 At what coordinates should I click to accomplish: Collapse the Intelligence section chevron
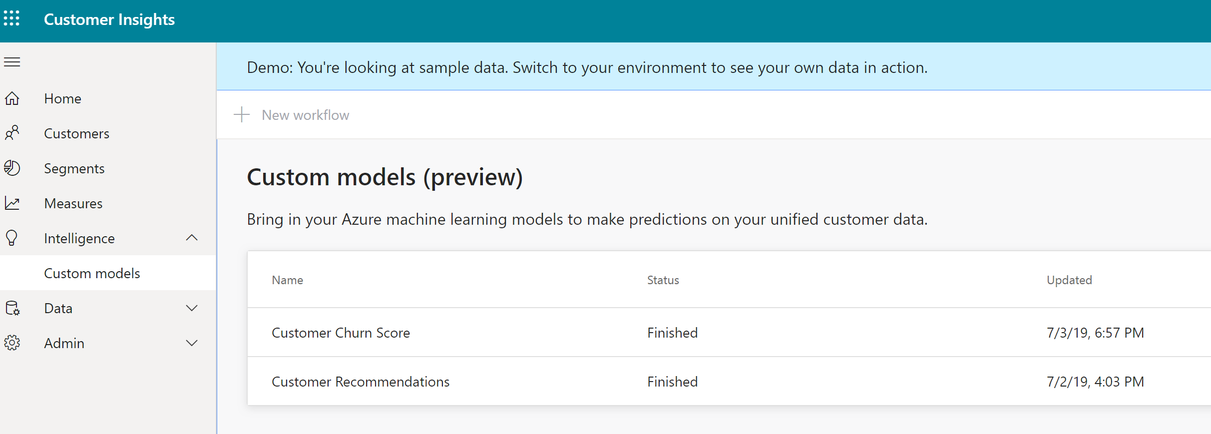[192, 238]
